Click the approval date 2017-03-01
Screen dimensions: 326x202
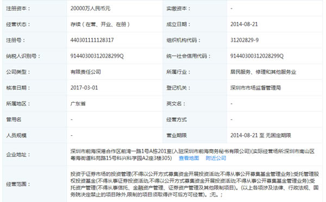[x=84, y=88]
